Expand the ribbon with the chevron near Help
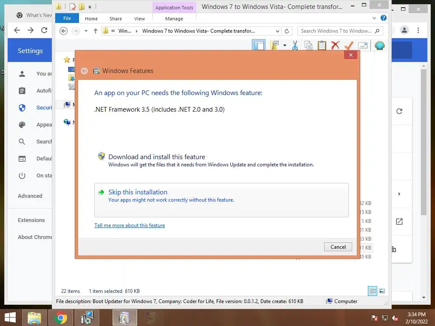 (x=374, y=18)
